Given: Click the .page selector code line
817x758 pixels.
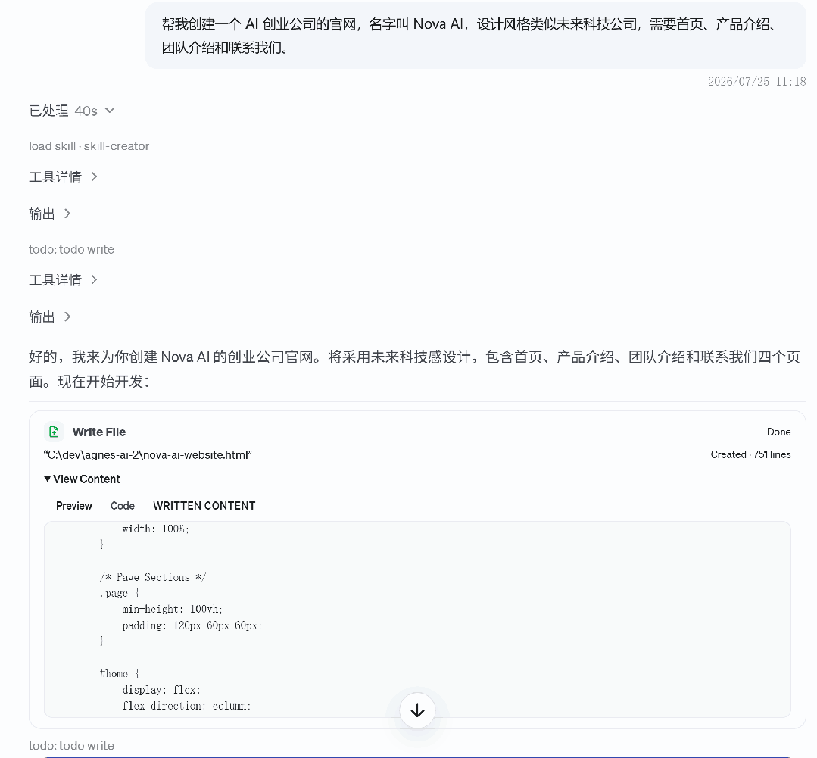Looking at the screenshot, I should pyautogui.click(x=120, y=593).
